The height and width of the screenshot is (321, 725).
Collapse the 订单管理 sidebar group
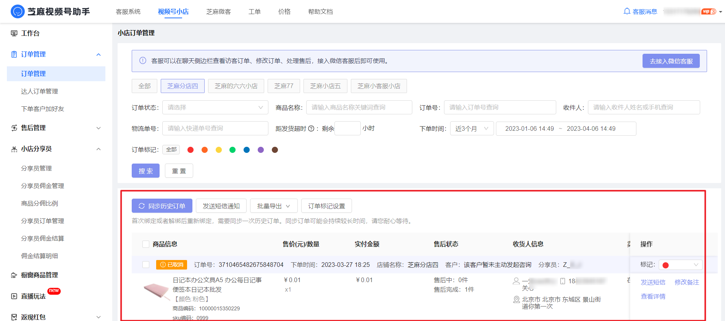[98, 55]
